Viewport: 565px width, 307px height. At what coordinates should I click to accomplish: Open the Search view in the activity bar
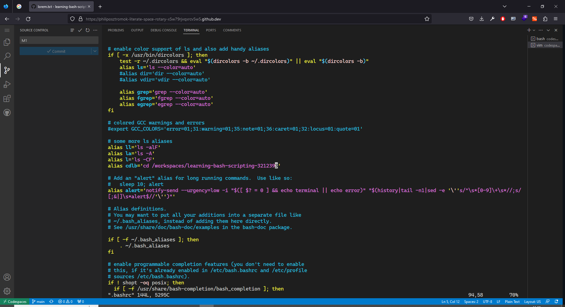pyautogui.click(x=7, y=56)
